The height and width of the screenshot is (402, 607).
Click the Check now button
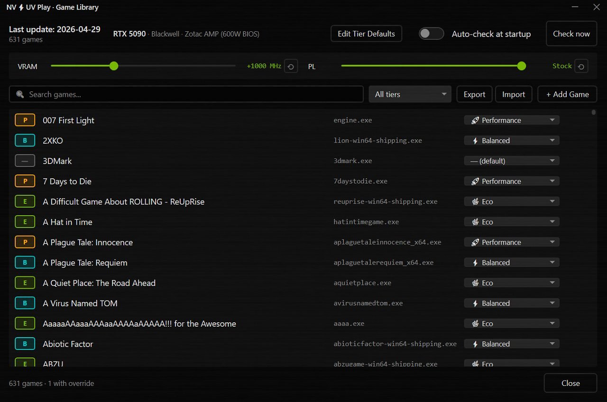571,34
